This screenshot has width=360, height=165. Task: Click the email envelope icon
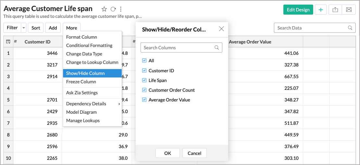click(349, 10)
